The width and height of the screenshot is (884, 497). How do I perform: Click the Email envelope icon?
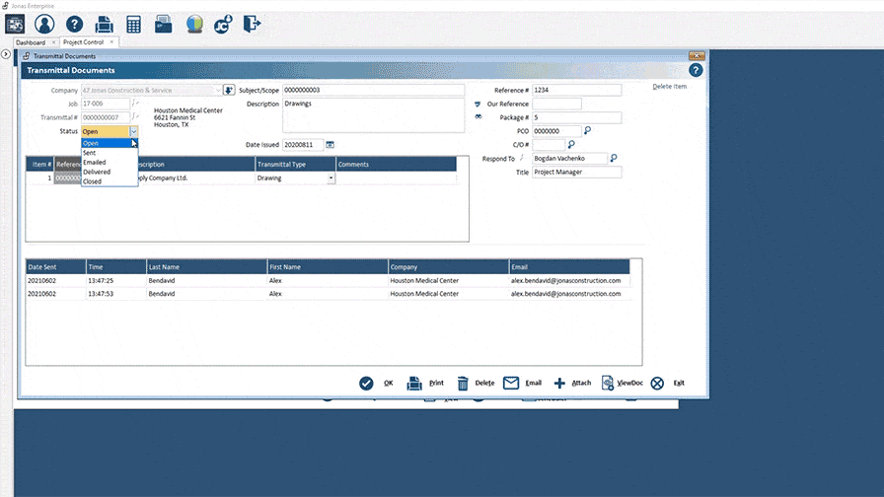(511, 383)
